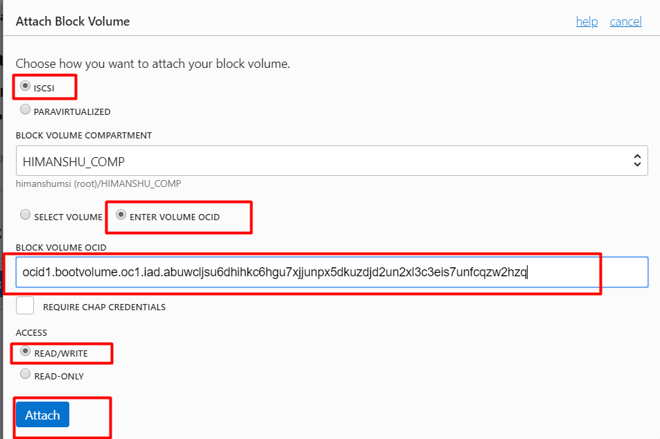This screenshot has width=660, height=439.
Task: Click the BLOCK VOLUME OCID field label
Action: (61, 247)
